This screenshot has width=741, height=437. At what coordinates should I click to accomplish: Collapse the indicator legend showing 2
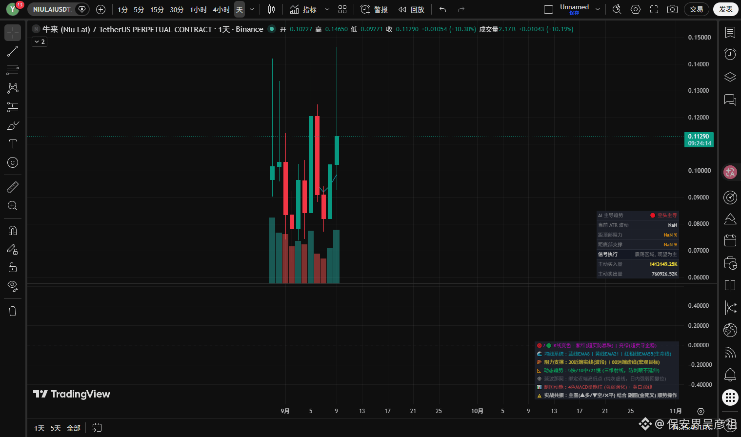[x=40, y=42]
